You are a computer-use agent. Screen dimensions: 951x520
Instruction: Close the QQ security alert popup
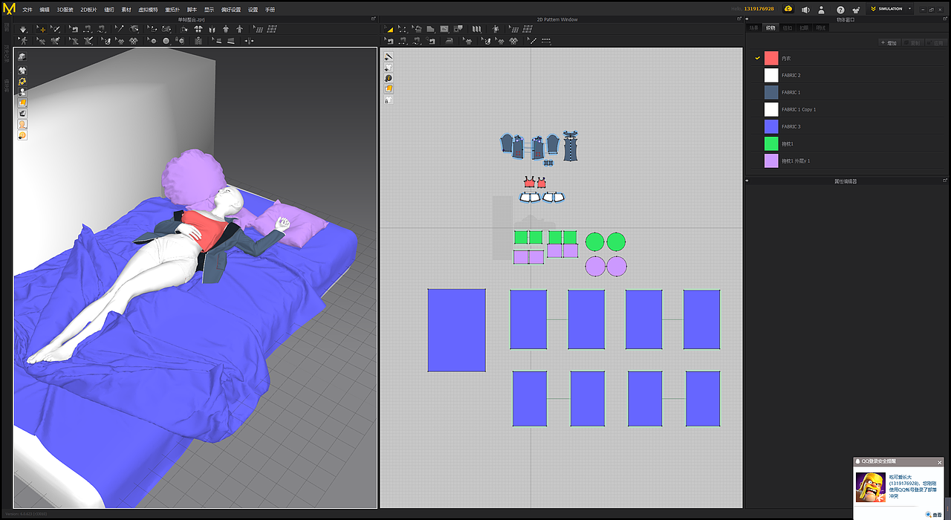tap(940, 462)
